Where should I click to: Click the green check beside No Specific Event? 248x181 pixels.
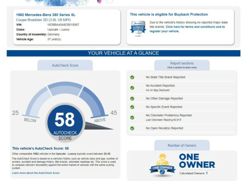tap(132, 107)
